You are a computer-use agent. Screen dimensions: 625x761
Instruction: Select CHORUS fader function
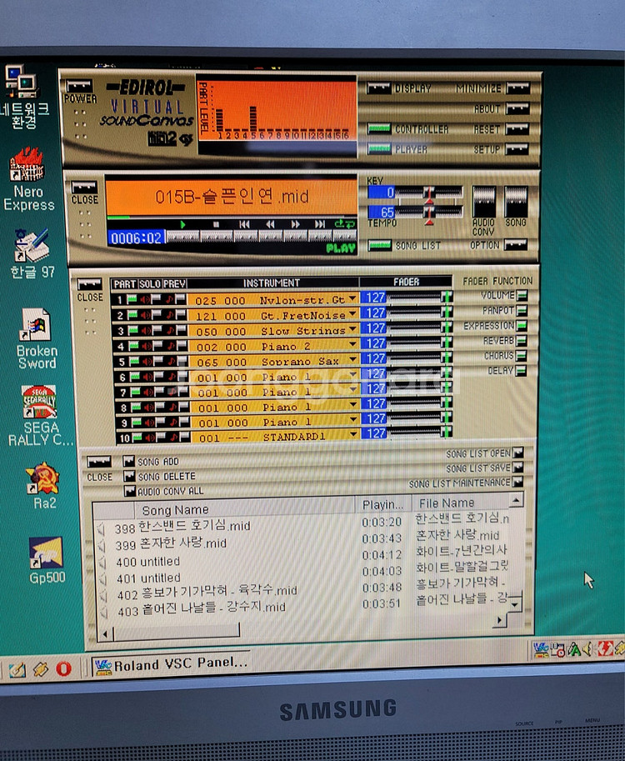(521, 356)
